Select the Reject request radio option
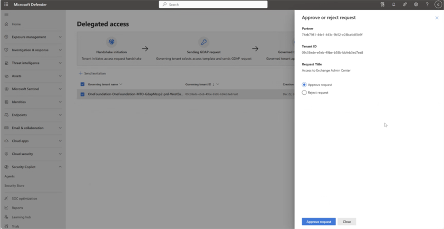Image resolution: width=444 pixels, height=229 pixels. pos(304,92)
